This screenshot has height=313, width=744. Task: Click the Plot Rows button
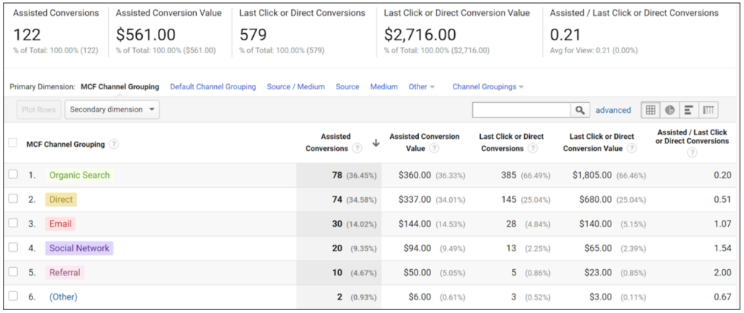pyautogui.click(x=39, y=109)
